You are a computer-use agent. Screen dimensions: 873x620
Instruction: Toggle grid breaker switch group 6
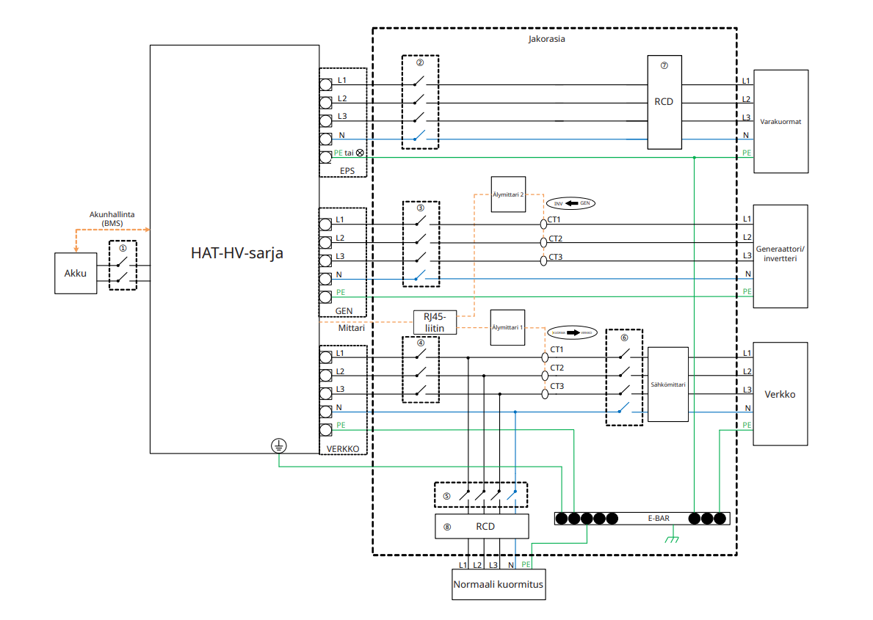[x=624, y=377]
